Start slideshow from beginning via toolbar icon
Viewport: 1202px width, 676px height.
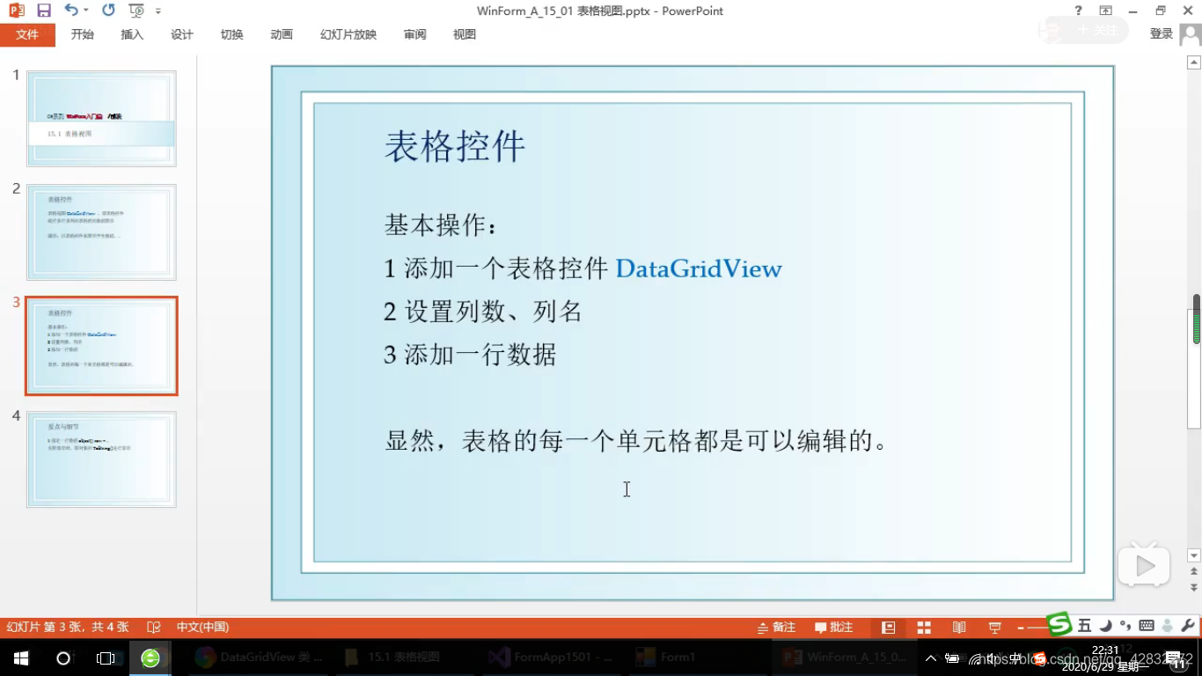pyautogui.click(x=136, y=11)
